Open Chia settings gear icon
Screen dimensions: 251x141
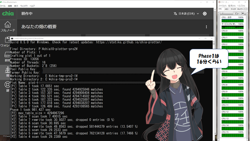[205, 13]
